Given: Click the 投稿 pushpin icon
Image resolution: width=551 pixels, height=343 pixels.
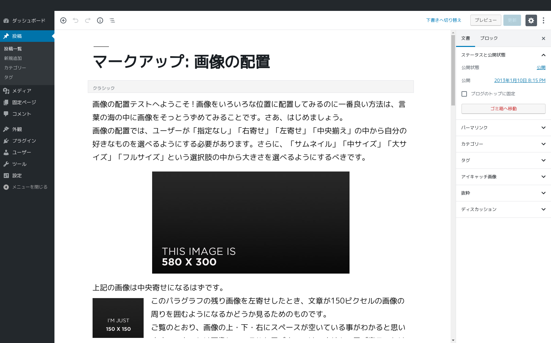Looking at the screenshot, I should [x=6, y=36].
